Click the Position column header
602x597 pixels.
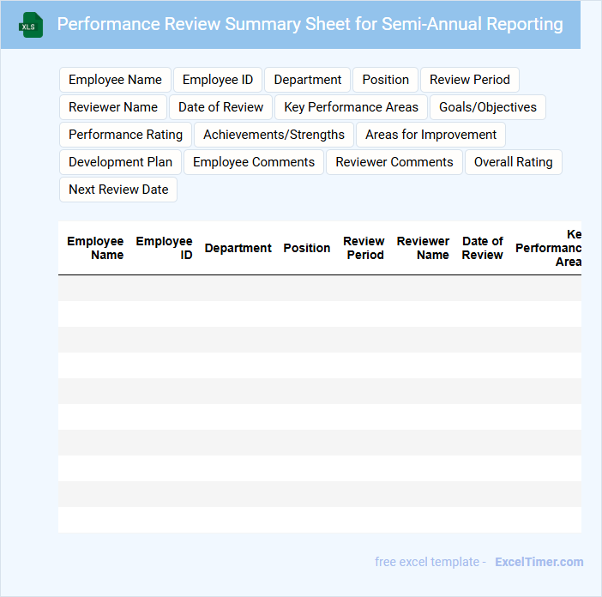306,248
